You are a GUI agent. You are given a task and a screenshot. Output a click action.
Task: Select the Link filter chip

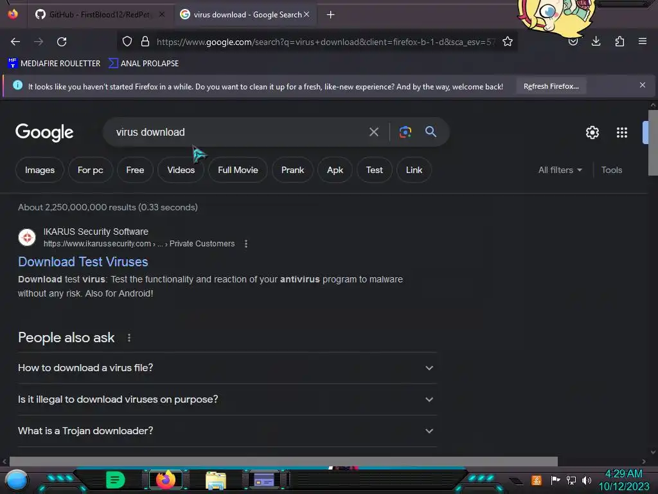414,170
